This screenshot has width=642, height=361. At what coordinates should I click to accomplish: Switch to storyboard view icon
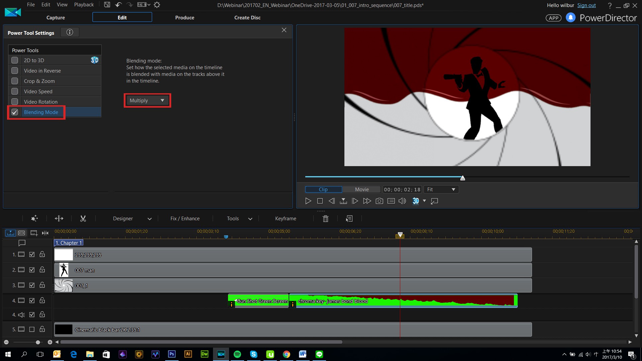click(21, 233)
